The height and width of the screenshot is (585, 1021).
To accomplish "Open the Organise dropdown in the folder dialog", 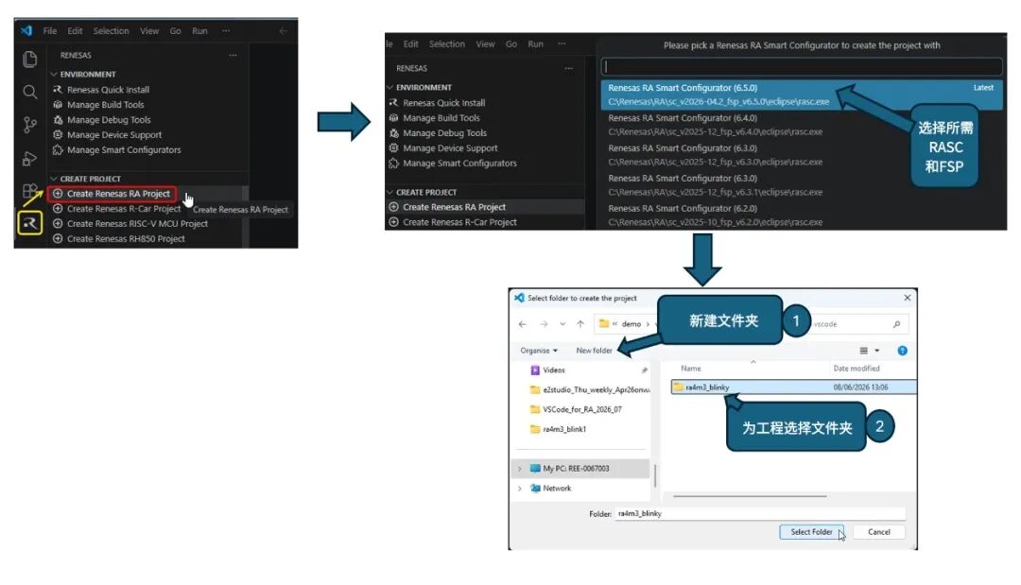I will coord(539,351).
